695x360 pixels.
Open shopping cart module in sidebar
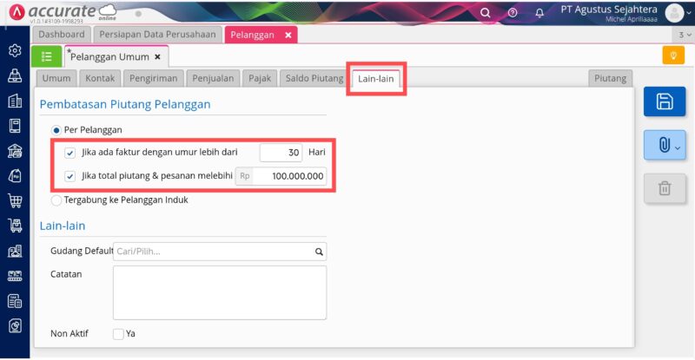click(15, 201)
